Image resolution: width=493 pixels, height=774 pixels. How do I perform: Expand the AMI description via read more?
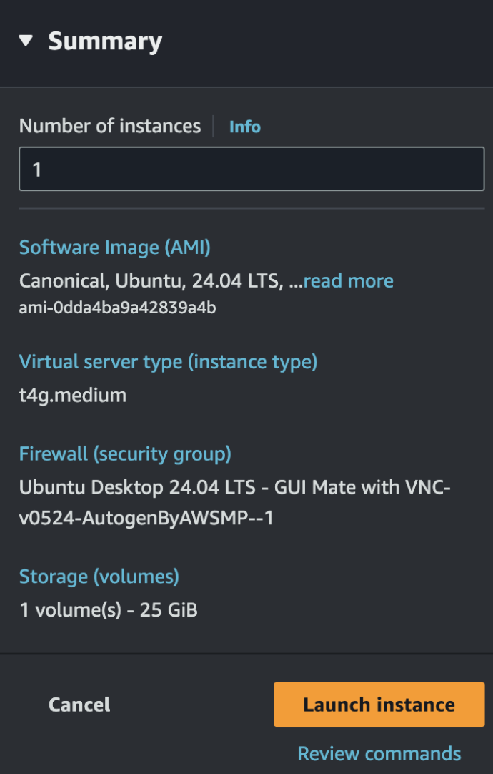point(348,280)
